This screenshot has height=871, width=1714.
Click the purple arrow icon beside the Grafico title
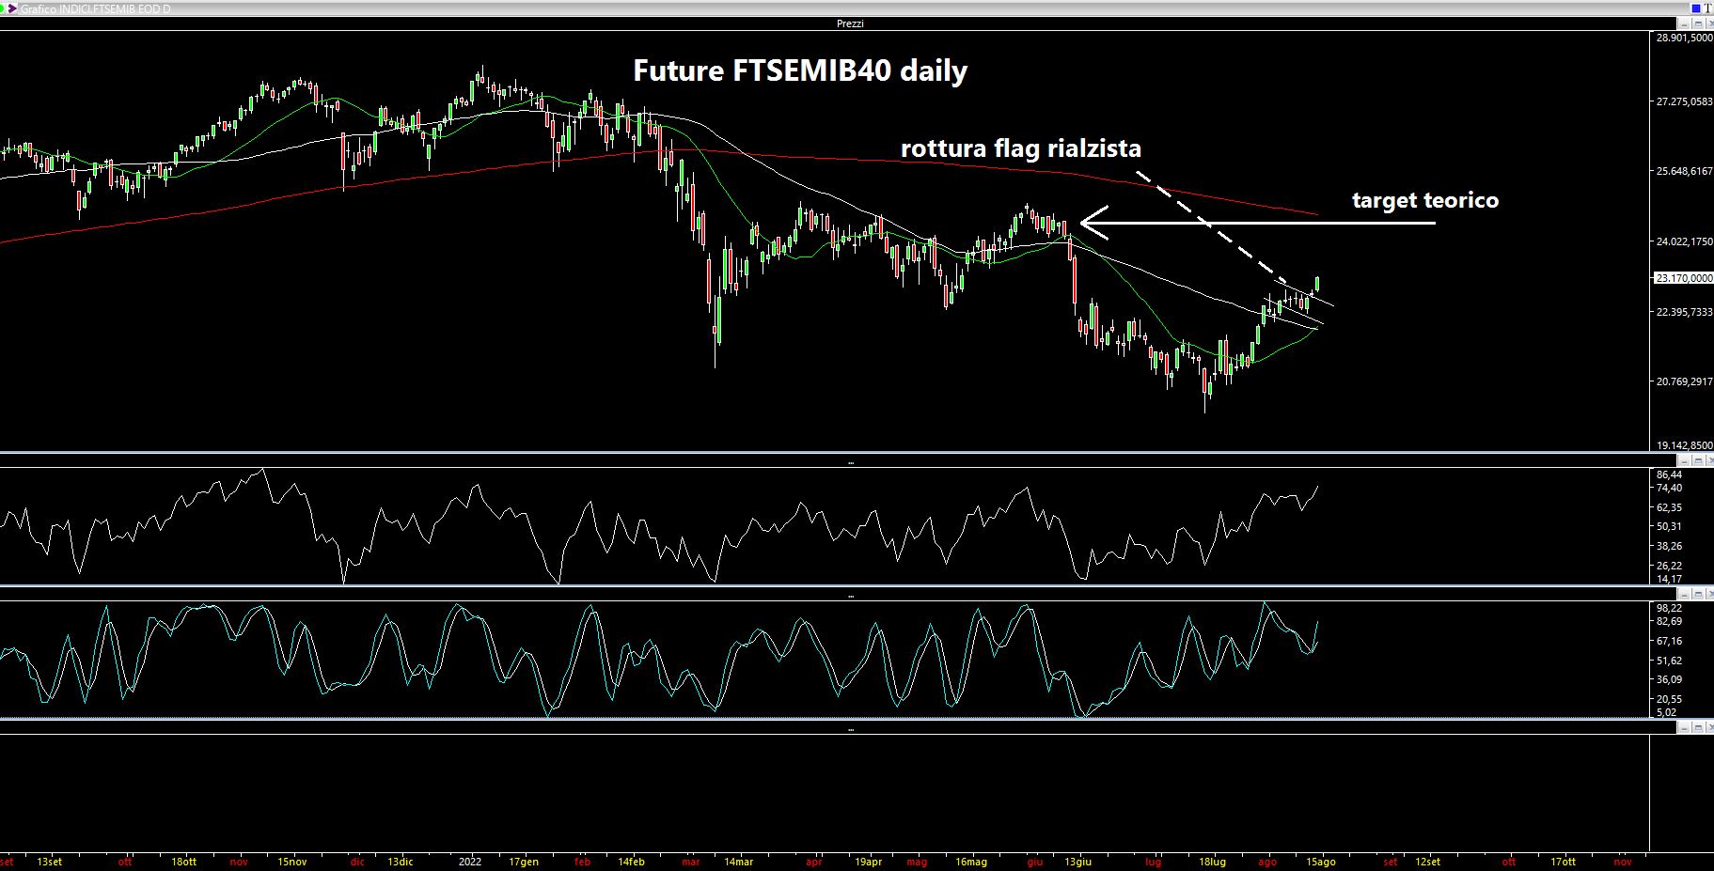tap(11, 8)
